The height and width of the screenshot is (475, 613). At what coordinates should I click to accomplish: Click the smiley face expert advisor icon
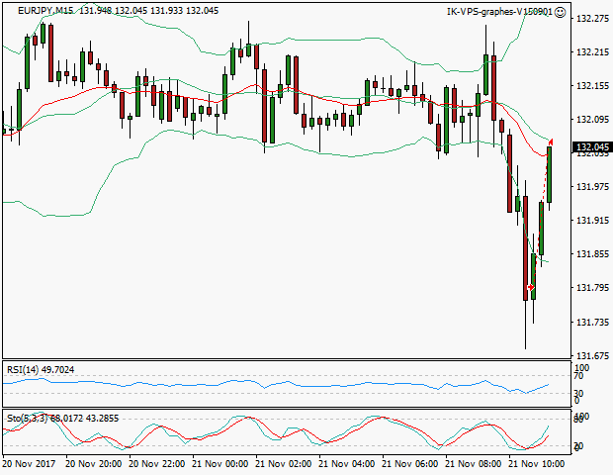[x=561, y=13]
